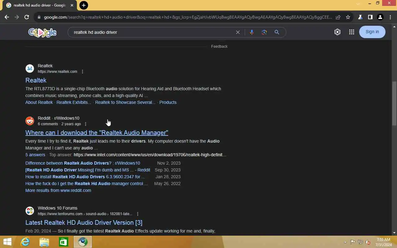Click the Google doodle logo
The image size is (397, 248).
pos(42,32)
